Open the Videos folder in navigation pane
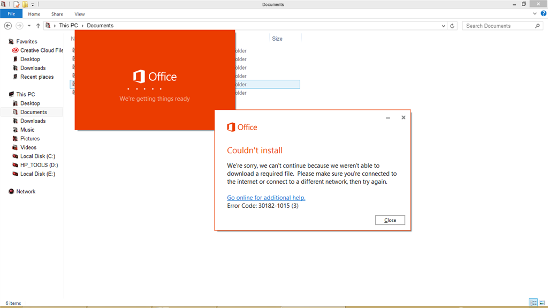 (28, 147)
